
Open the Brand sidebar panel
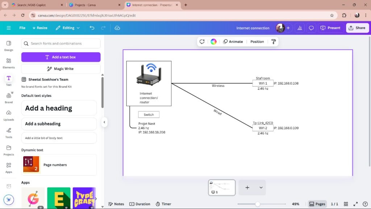point(9,98)
